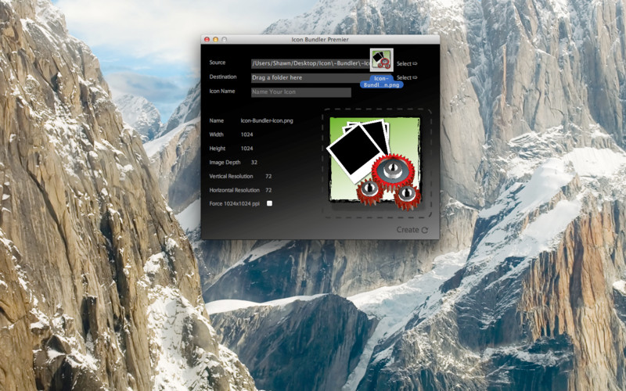
Task: Enable the Force 1024x1024 ppi checkbox
Action: coord(270,203)
